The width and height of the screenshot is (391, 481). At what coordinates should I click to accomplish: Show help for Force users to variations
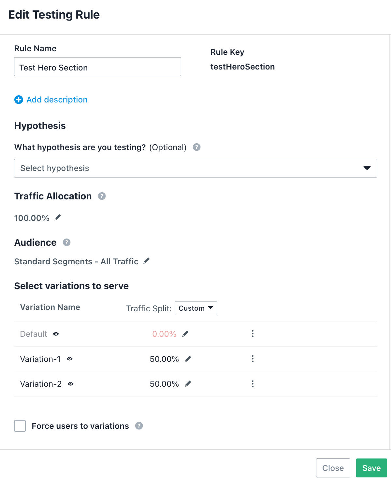(x=139, y=426)
